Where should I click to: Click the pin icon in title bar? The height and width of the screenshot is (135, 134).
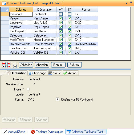(131, 3)
